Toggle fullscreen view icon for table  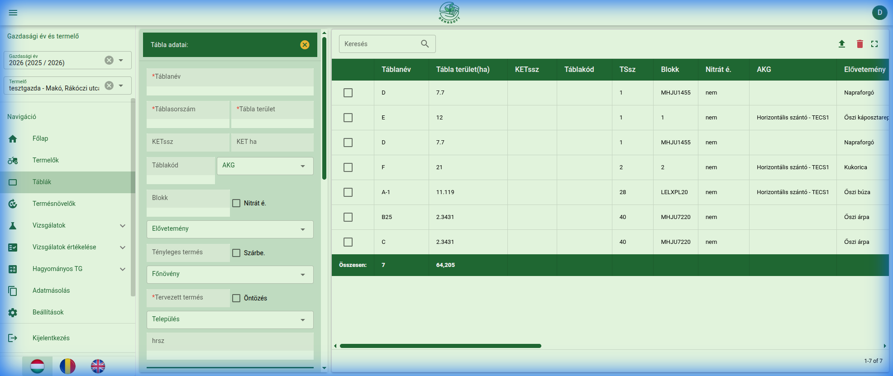coord(874,44)
